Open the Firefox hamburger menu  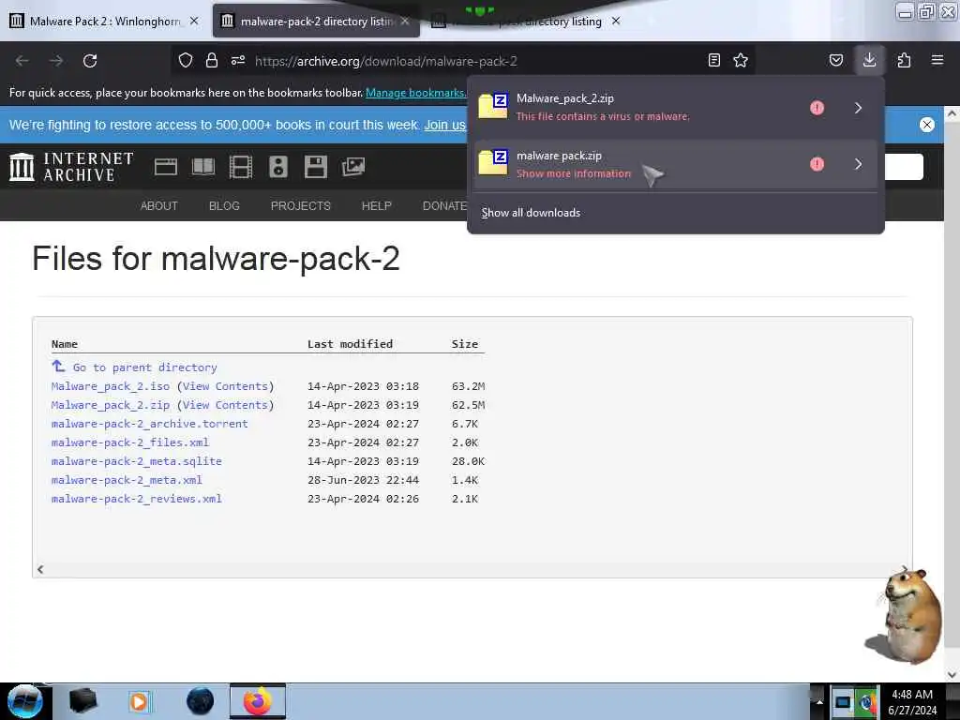937,60
